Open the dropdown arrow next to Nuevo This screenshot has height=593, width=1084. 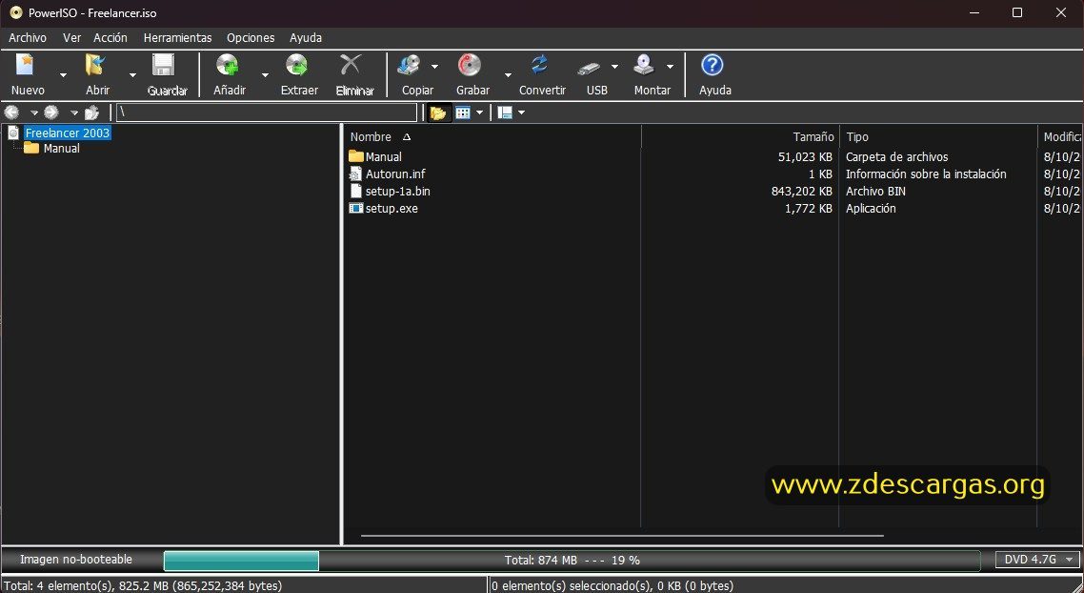point(63,74)
